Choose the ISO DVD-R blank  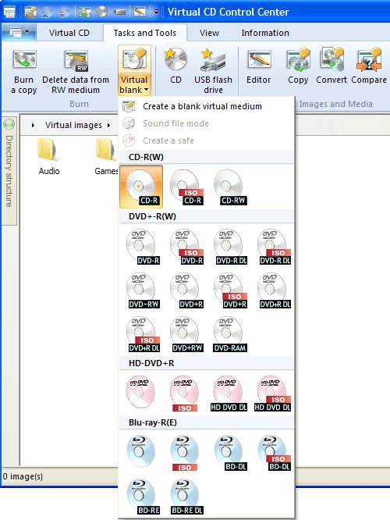[x=186, y=247]
